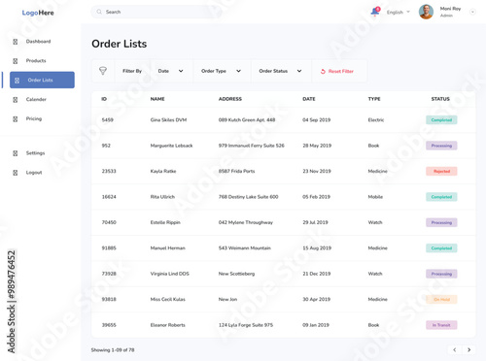Click Processing badge for Virginia Lind DDS
The image size is (486, 361).
(x=441, y=274)
